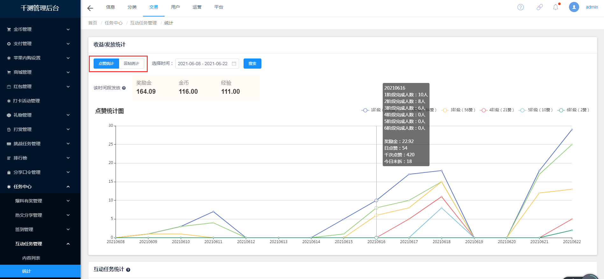Open the 运营 top tab
Screen dimensions: 604x279
197,7
